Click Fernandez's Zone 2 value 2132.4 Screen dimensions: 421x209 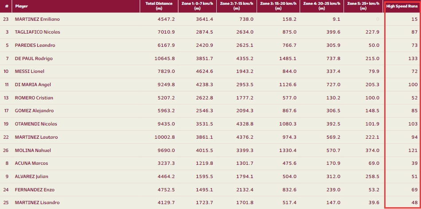click(x=245, y=190)
